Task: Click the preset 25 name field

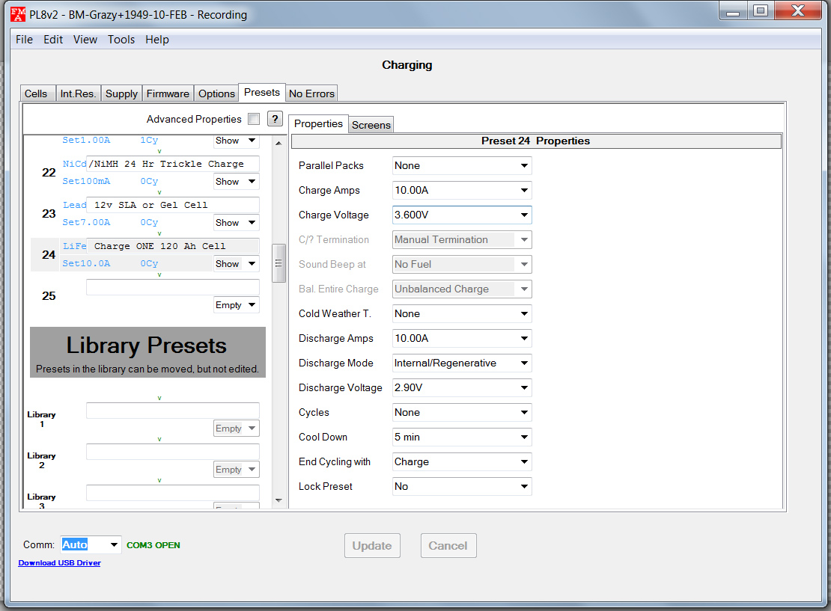Action: tap(172, 287)
